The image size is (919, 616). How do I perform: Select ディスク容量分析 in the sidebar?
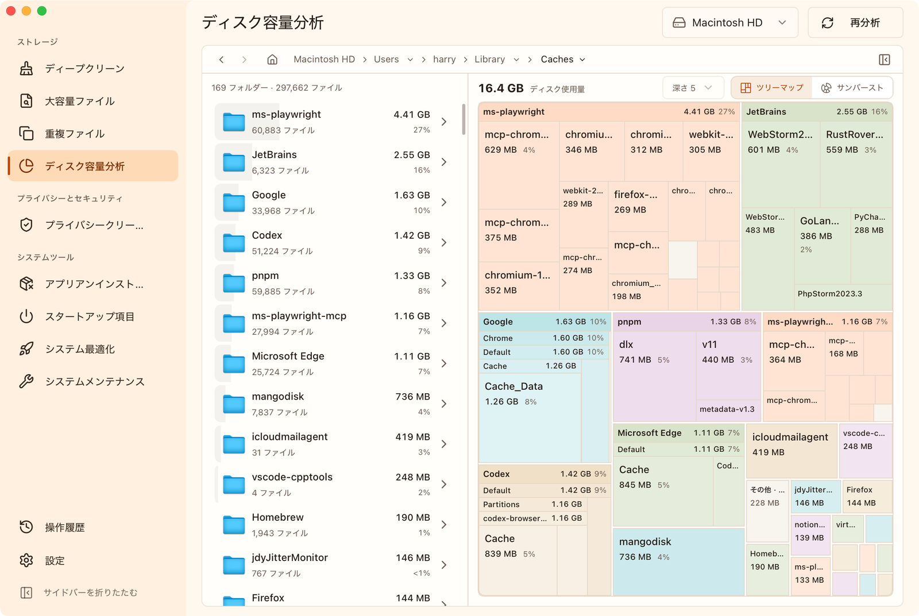93,166
